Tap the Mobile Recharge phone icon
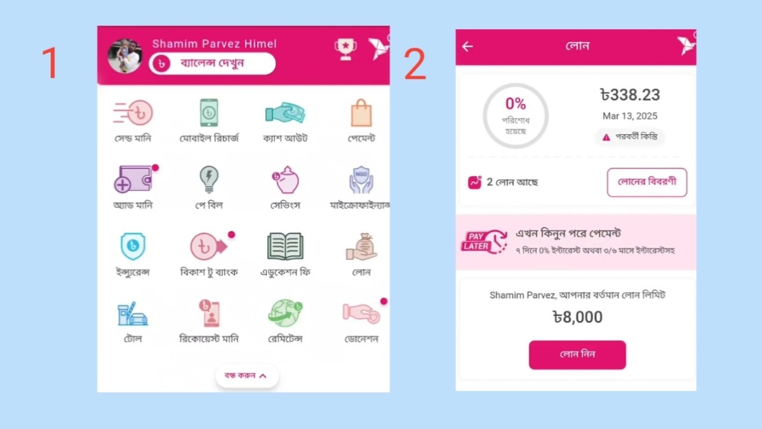 point(209,113)
